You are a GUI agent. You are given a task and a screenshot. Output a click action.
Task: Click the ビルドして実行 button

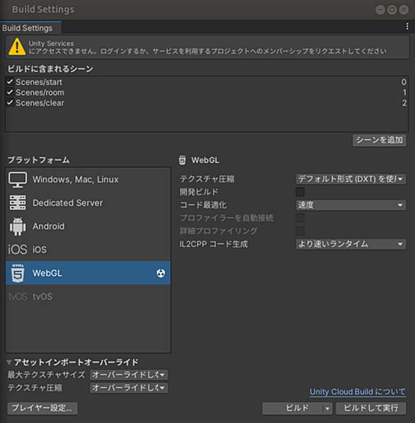tap(371, 408)
